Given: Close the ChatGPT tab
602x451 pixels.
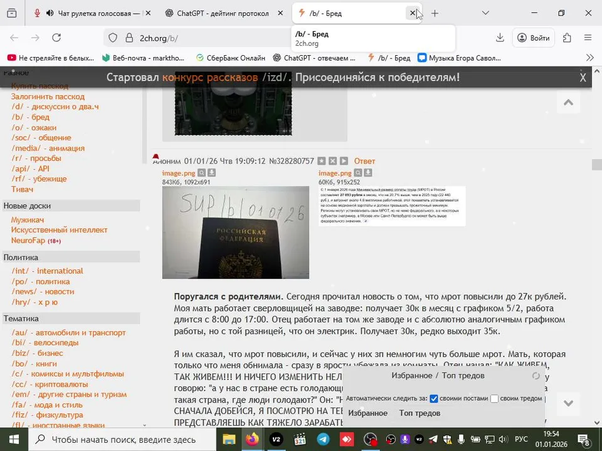Looking at the screenshot, I should pyautogui.click(x=280, y=13).
